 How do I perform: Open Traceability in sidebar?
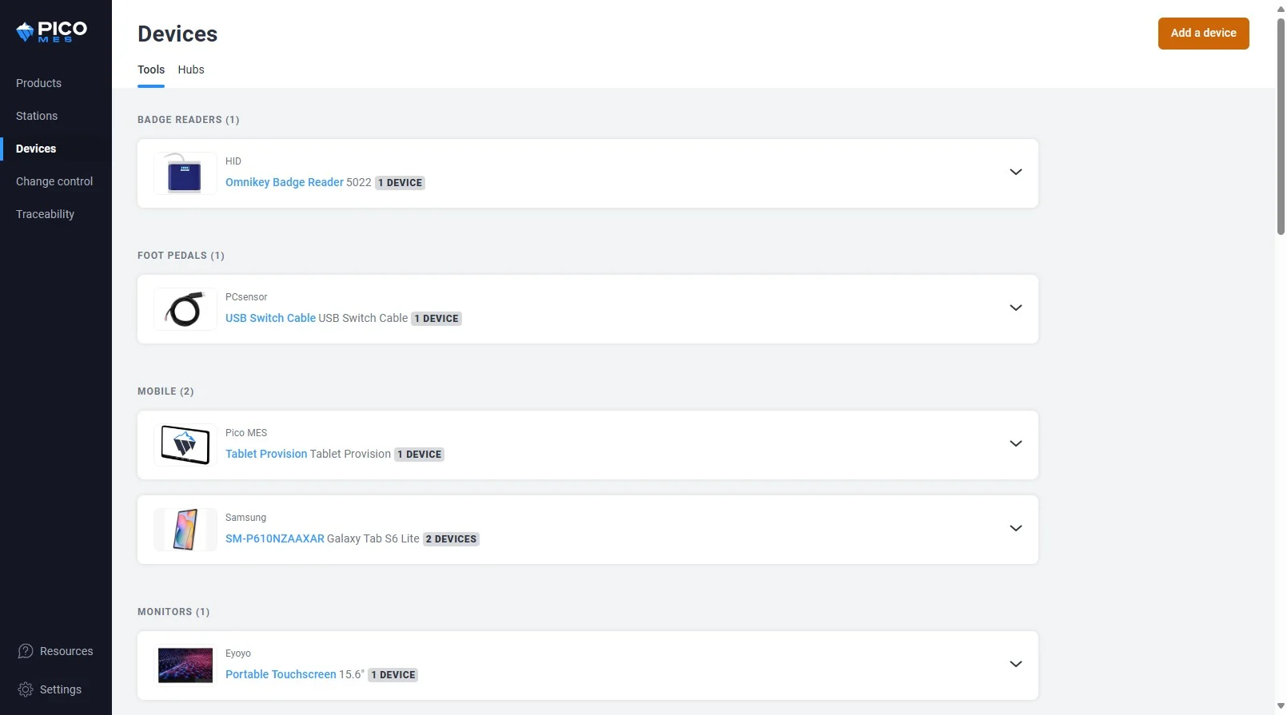tap(45, 214)
